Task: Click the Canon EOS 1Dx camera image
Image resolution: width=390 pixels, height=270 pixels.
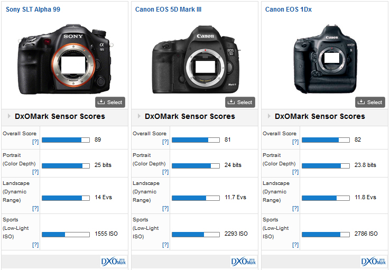Action: click(x=325, y=59)
